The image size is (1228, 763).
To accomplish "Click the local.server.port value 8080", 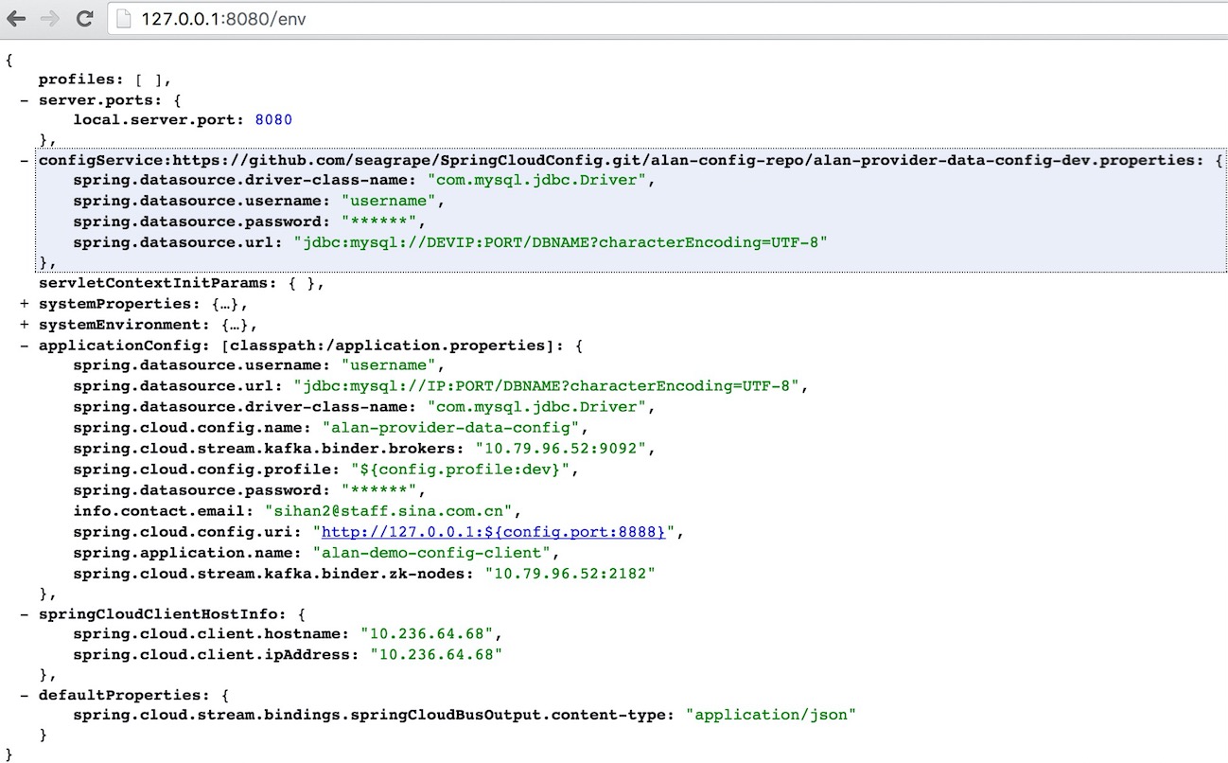I will pyautogui.click(x=273, y=120).
